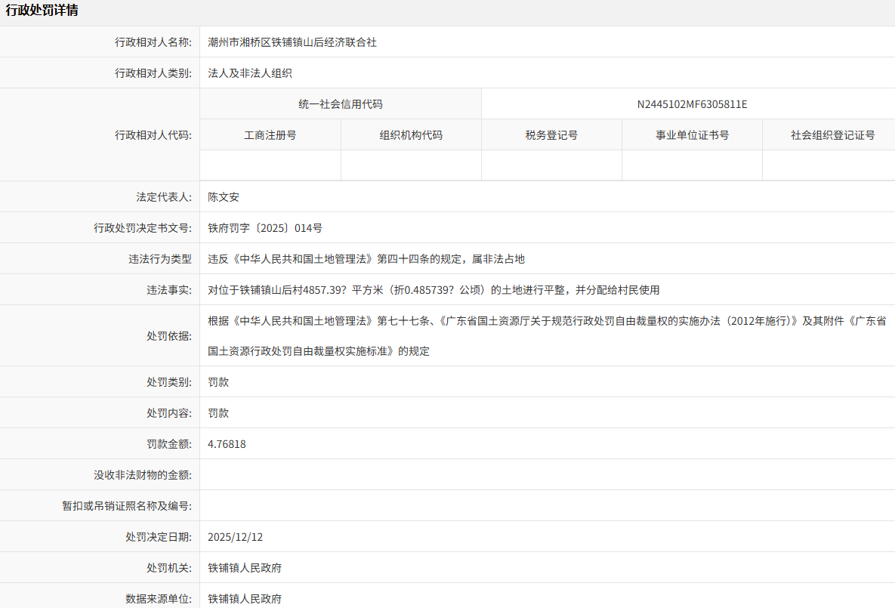
Task: Select legal representative name 陈文安
Action: click(x=224, y=197)
